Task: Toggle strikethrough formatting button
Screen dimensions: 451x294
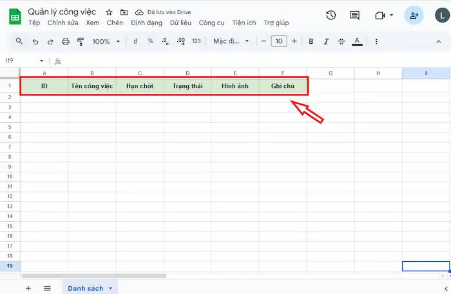Action: [x=341, y=41]
